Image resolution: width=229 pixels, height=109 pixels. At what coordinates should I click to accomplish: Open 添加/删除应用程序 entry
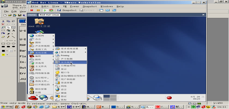tap(71, 76)
